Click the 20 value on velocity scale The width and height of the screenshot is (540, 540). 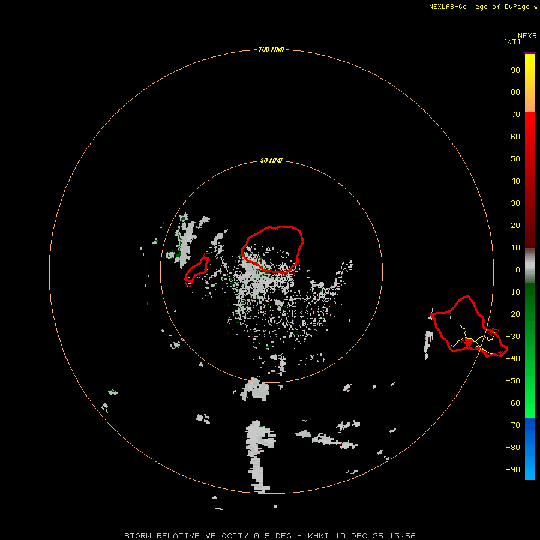[515, 225]
